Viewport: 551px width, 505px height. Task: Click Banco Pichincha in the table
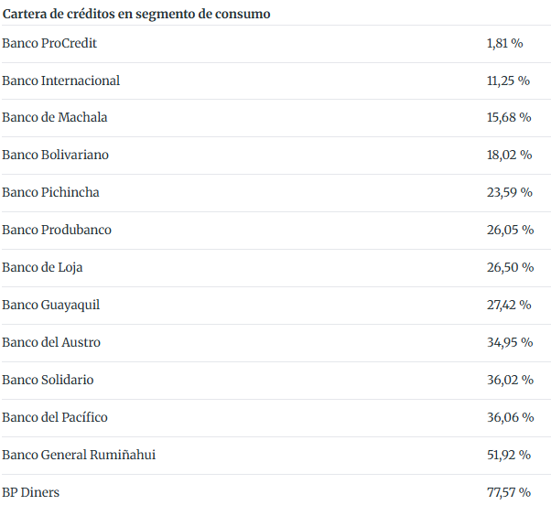[50, 193]
